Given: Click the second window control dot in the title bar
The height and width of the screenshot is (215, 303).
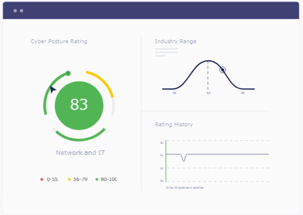Looking at the screenshot, I should click(x=21, y=11).
